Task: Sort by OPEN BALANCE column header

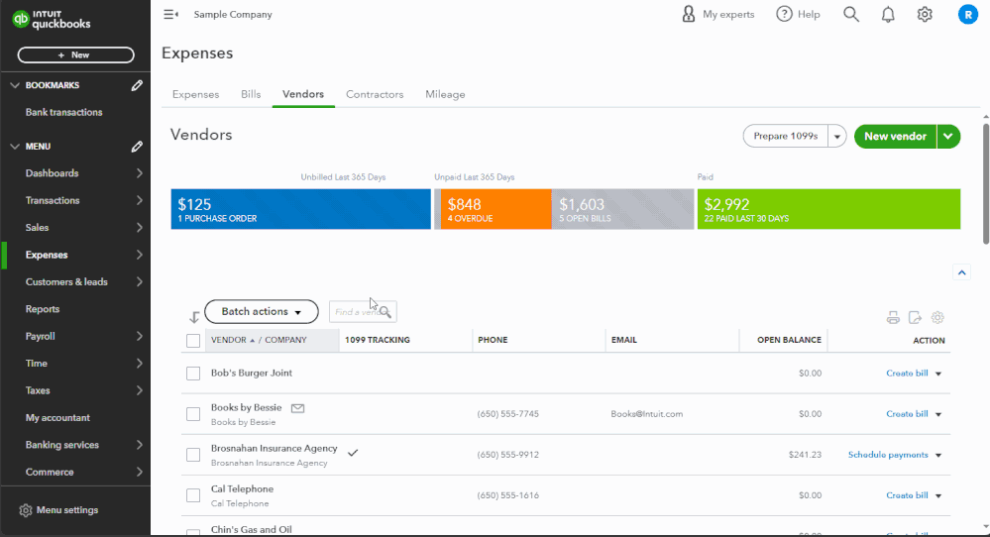Action: click(789, 340)
